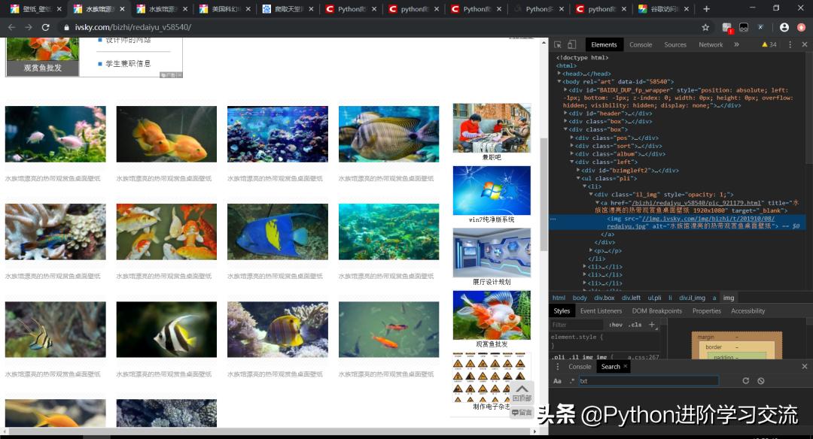Switch to the Network tab in DevTools
Image resolution: width=813 pixels, height=439 pixels.
710,45
